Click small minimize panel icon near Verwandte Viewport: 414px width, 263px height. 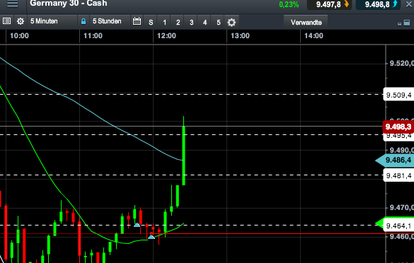(x=399, y=24)
